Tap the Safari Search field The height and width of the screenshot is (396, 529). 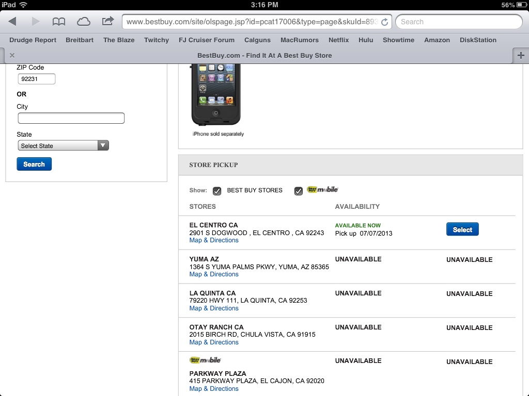pos(459,22)
